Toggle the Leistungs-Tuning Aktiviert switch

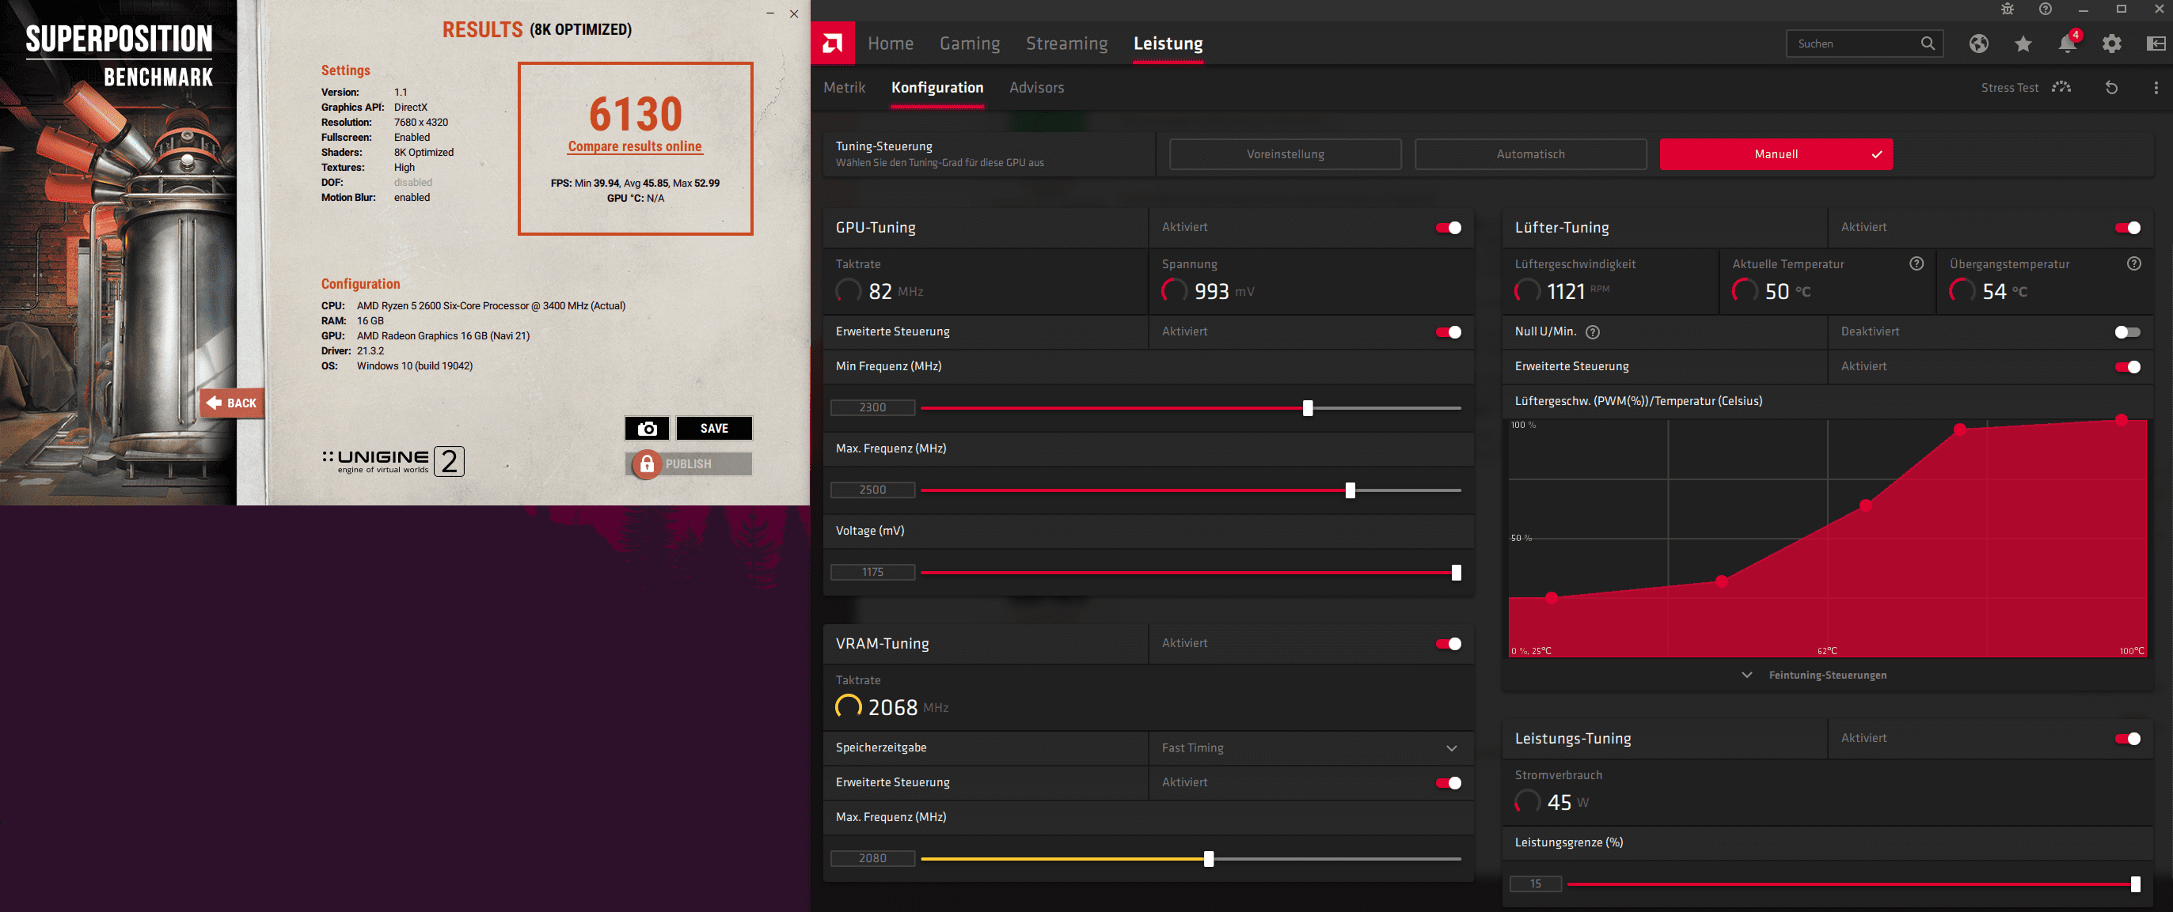2127,740
